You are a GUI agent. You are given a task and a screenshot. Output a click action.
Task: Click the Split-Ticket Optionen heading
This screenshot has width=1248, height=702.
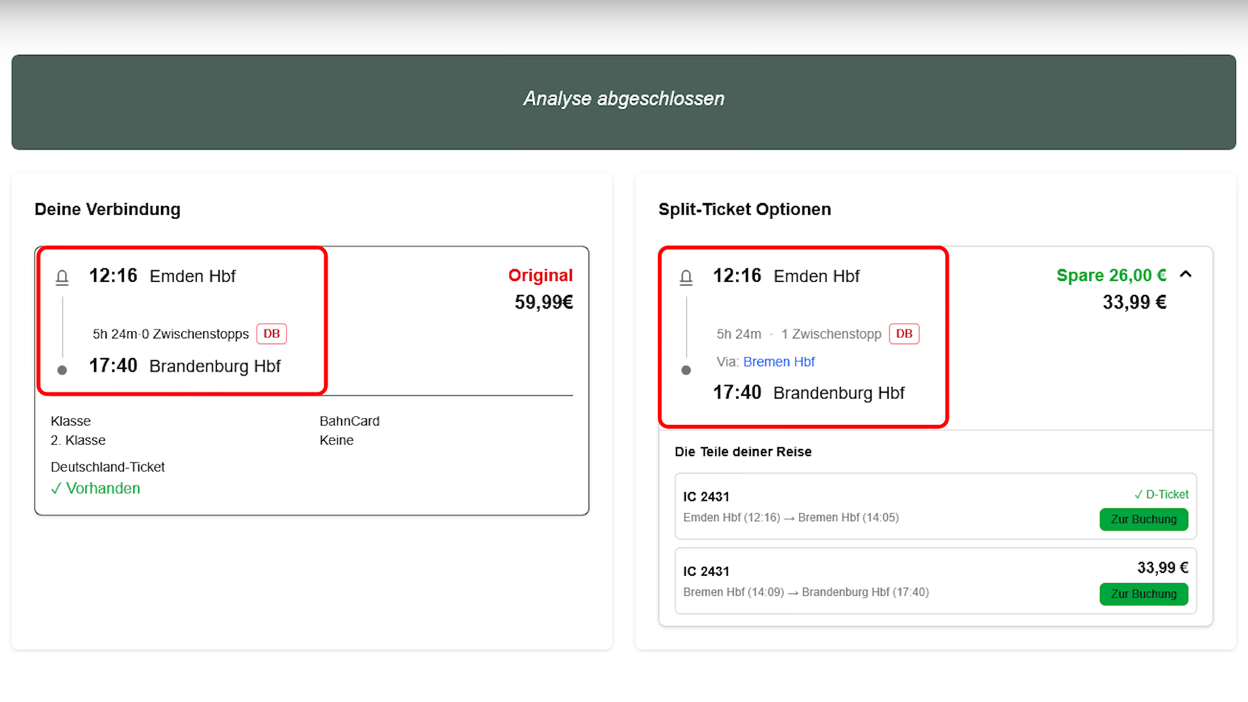coord(744,209)
